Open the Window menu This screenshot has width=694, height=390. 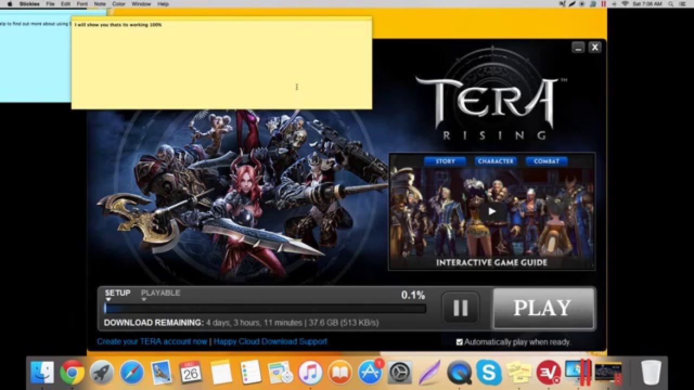(142, 4)
